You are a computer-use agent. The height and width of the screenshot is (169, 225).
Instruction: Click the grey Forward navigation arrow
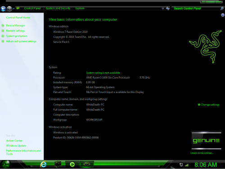[9, 9]
